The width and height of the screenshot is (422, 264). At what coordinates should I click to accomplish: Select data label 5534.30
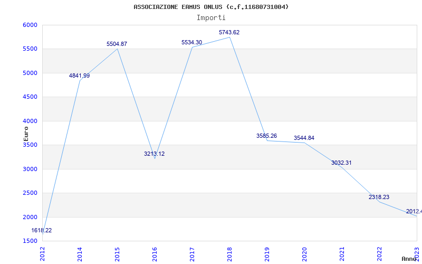click(191, 42)
